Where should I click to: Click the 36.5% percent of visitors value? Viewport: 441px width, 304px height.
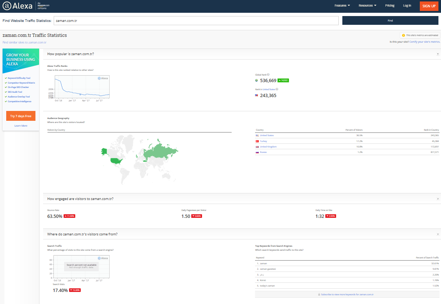(x=359, y=135)
